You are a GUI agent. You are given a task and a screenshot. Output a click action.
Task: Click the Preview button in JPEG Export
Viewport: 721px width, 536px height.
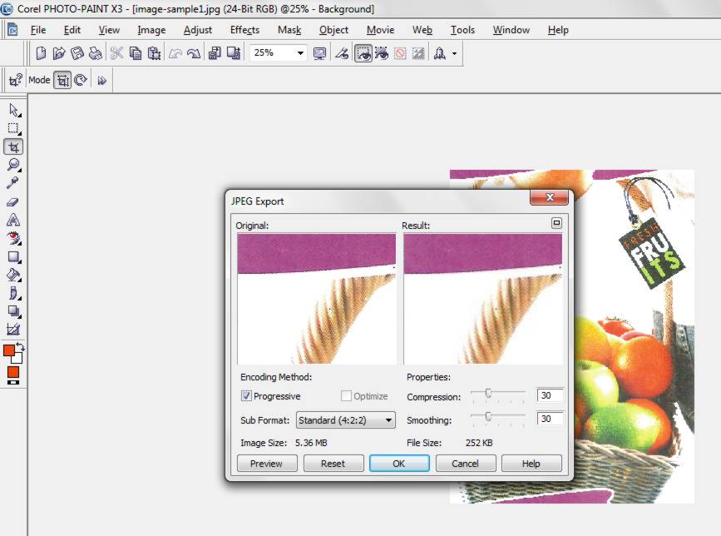coord(267,464)
